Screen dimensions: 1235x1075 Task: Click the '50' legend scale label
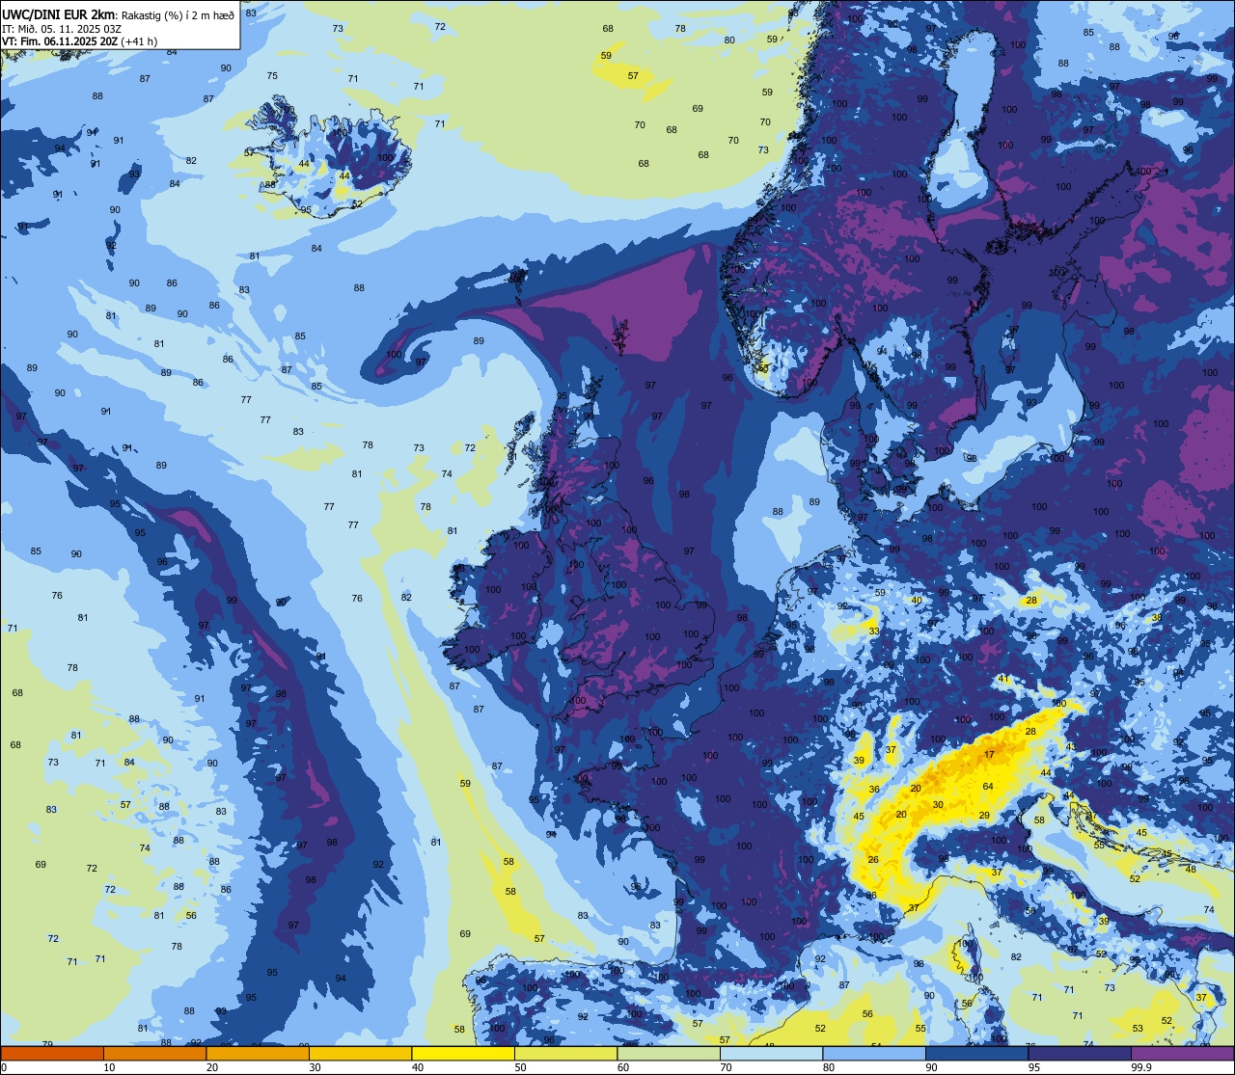point(520,1067)
